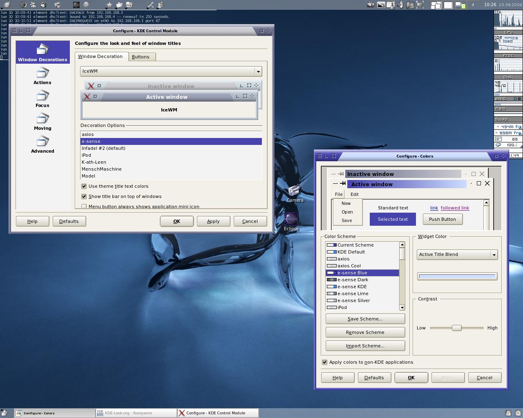523x418 pixels.
Task: Open the clipboard tool in the system tray
Action: click(x=410, y=5)
